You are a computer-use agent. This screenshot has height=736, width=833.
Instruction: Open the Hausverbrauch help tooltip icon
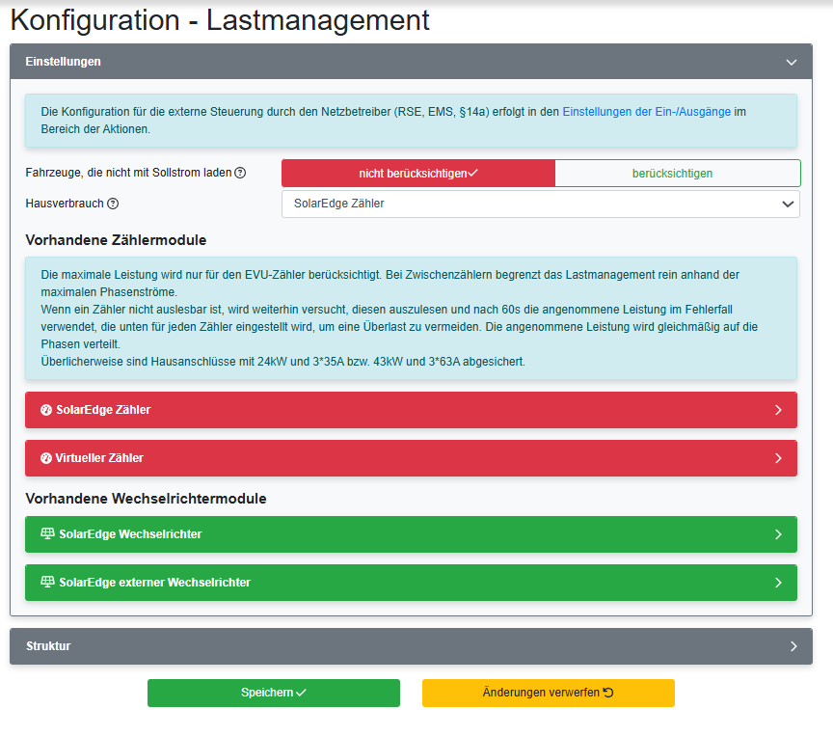pyautogui.click(x=112, y=204)
